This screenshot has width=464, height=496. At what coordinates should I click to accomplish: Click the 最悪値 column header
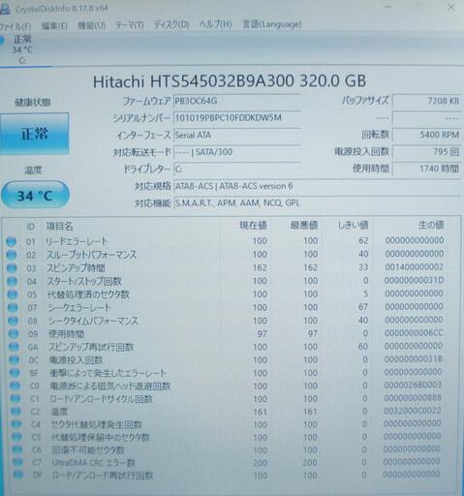(304, 225)
